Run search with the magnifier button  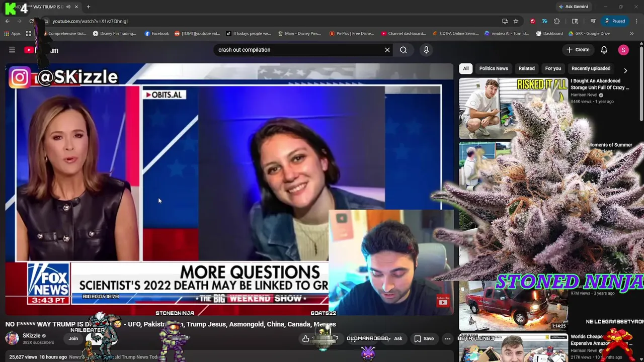click(x=404, y=50)
